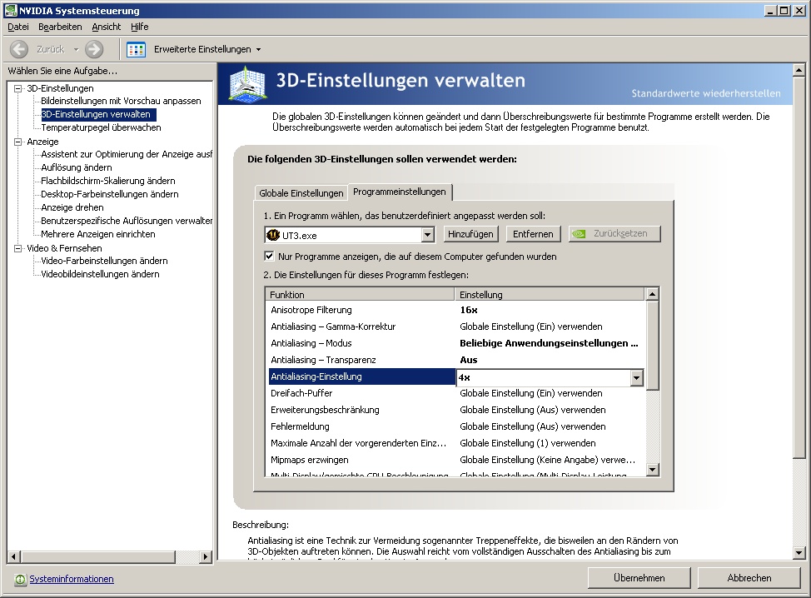Screen dimensions: 811x598
Task: Open the Antialiasing-Einstellung 4x dropdown arrow
Action: [x=637, y=378]
